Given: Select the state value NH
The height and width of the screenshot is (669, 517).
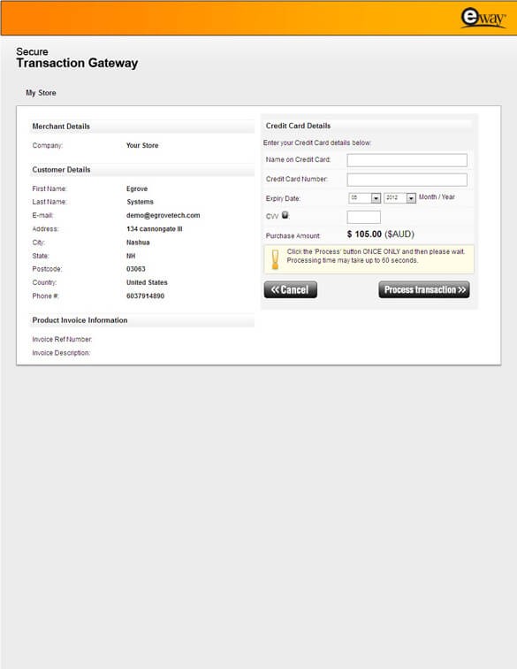Looking at the screenshot, I should (131, 256).
